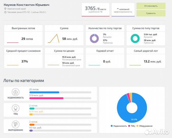This screenshot has width=172, height=138.
Task: Click the Оборудование category icon
Action: [16, 124]
